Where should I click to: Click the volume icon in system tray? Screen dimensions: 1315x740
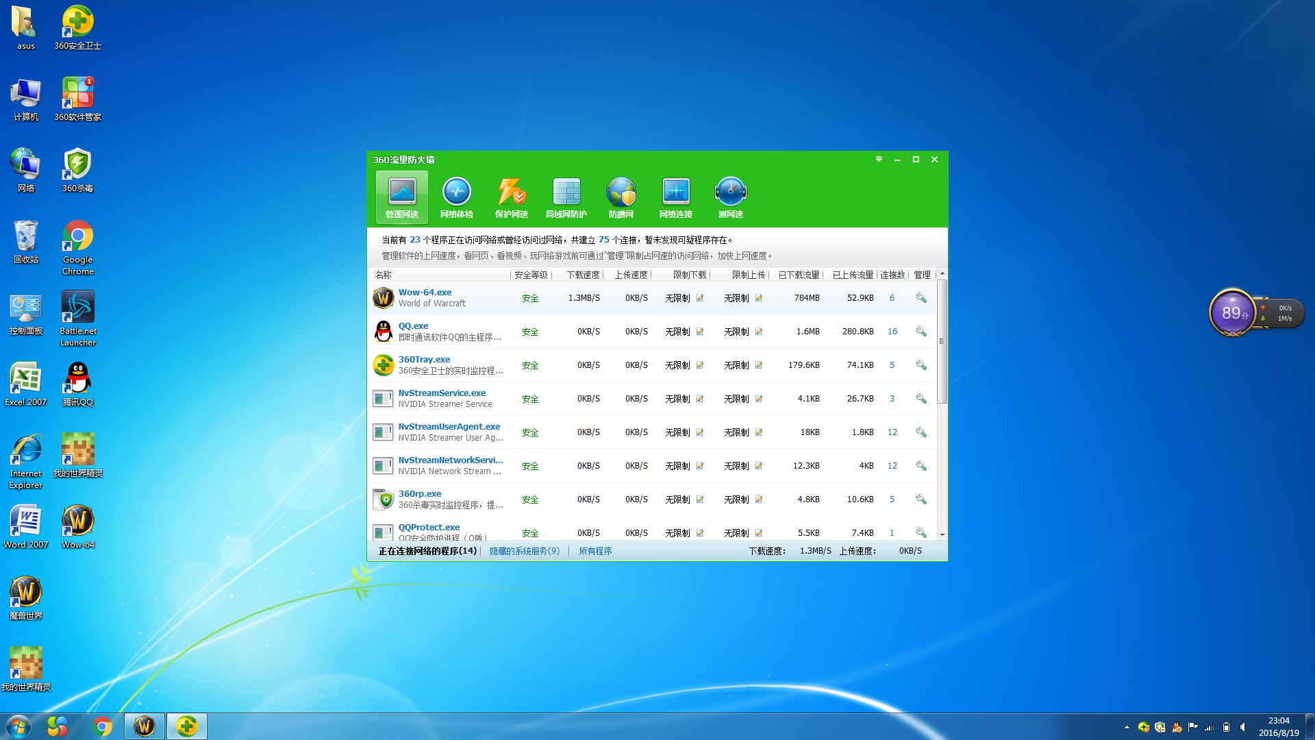click(1242, 727)
